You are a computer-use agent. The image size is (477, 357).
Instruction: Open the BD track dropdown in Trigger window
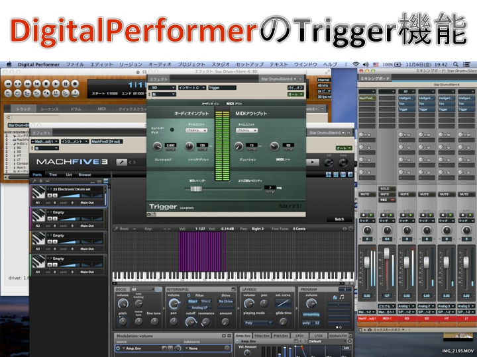[x=164, y=88]
